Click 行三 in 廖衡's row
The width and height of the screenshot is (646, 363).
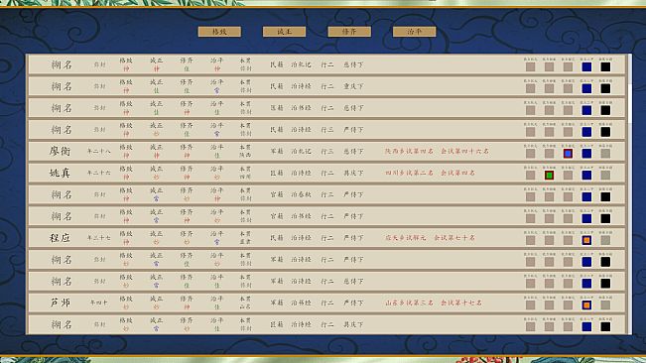[327, 151]
